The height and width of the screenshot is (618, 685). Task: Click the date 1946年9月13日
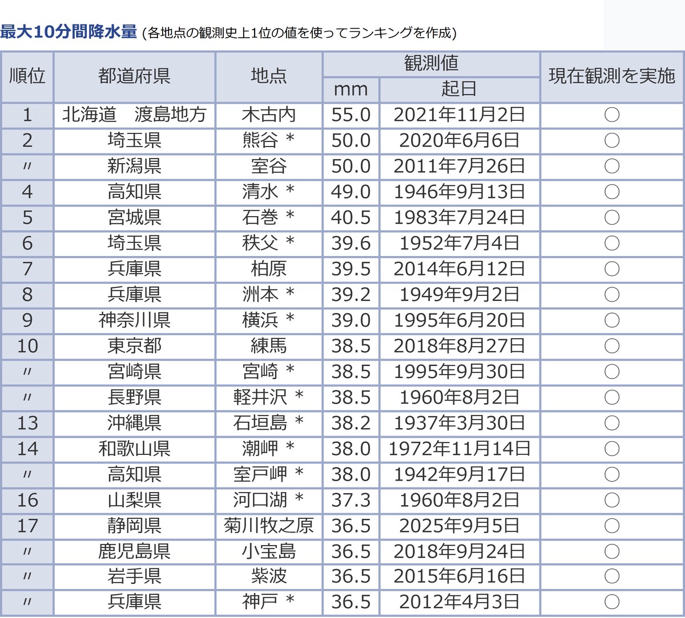click(460, 192)
